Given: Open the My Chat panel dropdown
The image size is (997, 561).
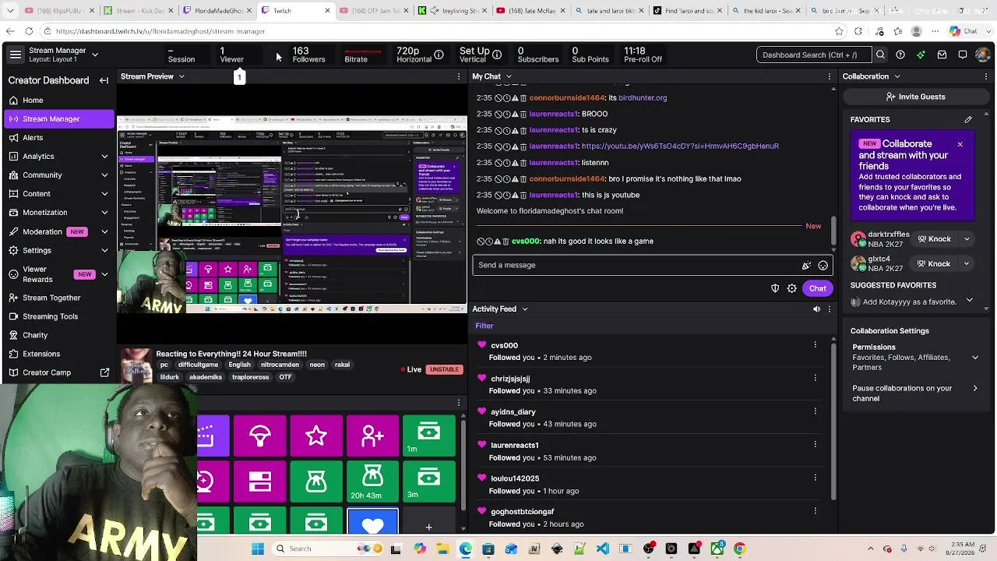Looking at the screenshot, I should point(509,76).
